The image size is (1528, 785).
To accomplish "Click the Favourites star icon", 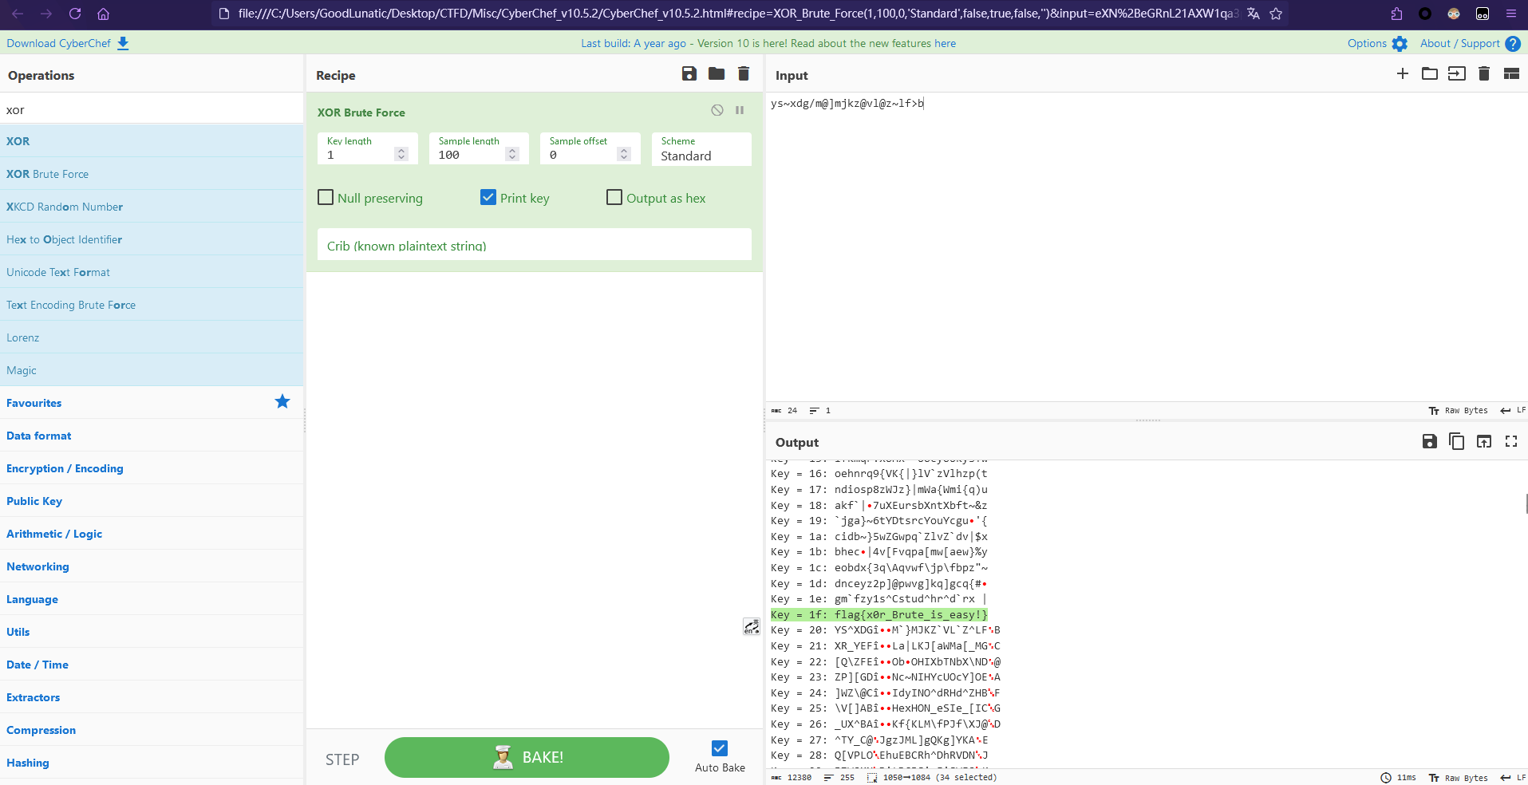I will click(282, 401).
